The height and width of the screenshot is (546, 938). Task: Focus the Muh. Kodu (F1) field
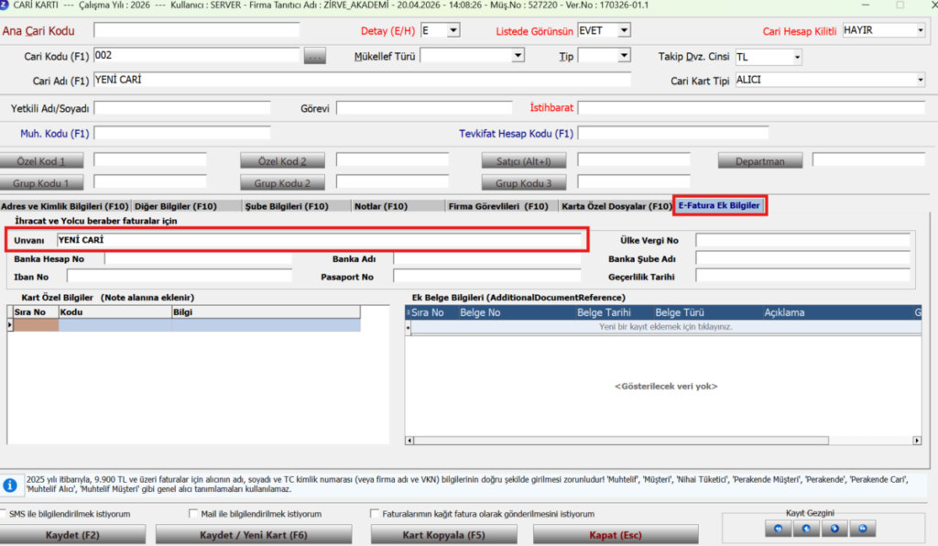[182, 134]
